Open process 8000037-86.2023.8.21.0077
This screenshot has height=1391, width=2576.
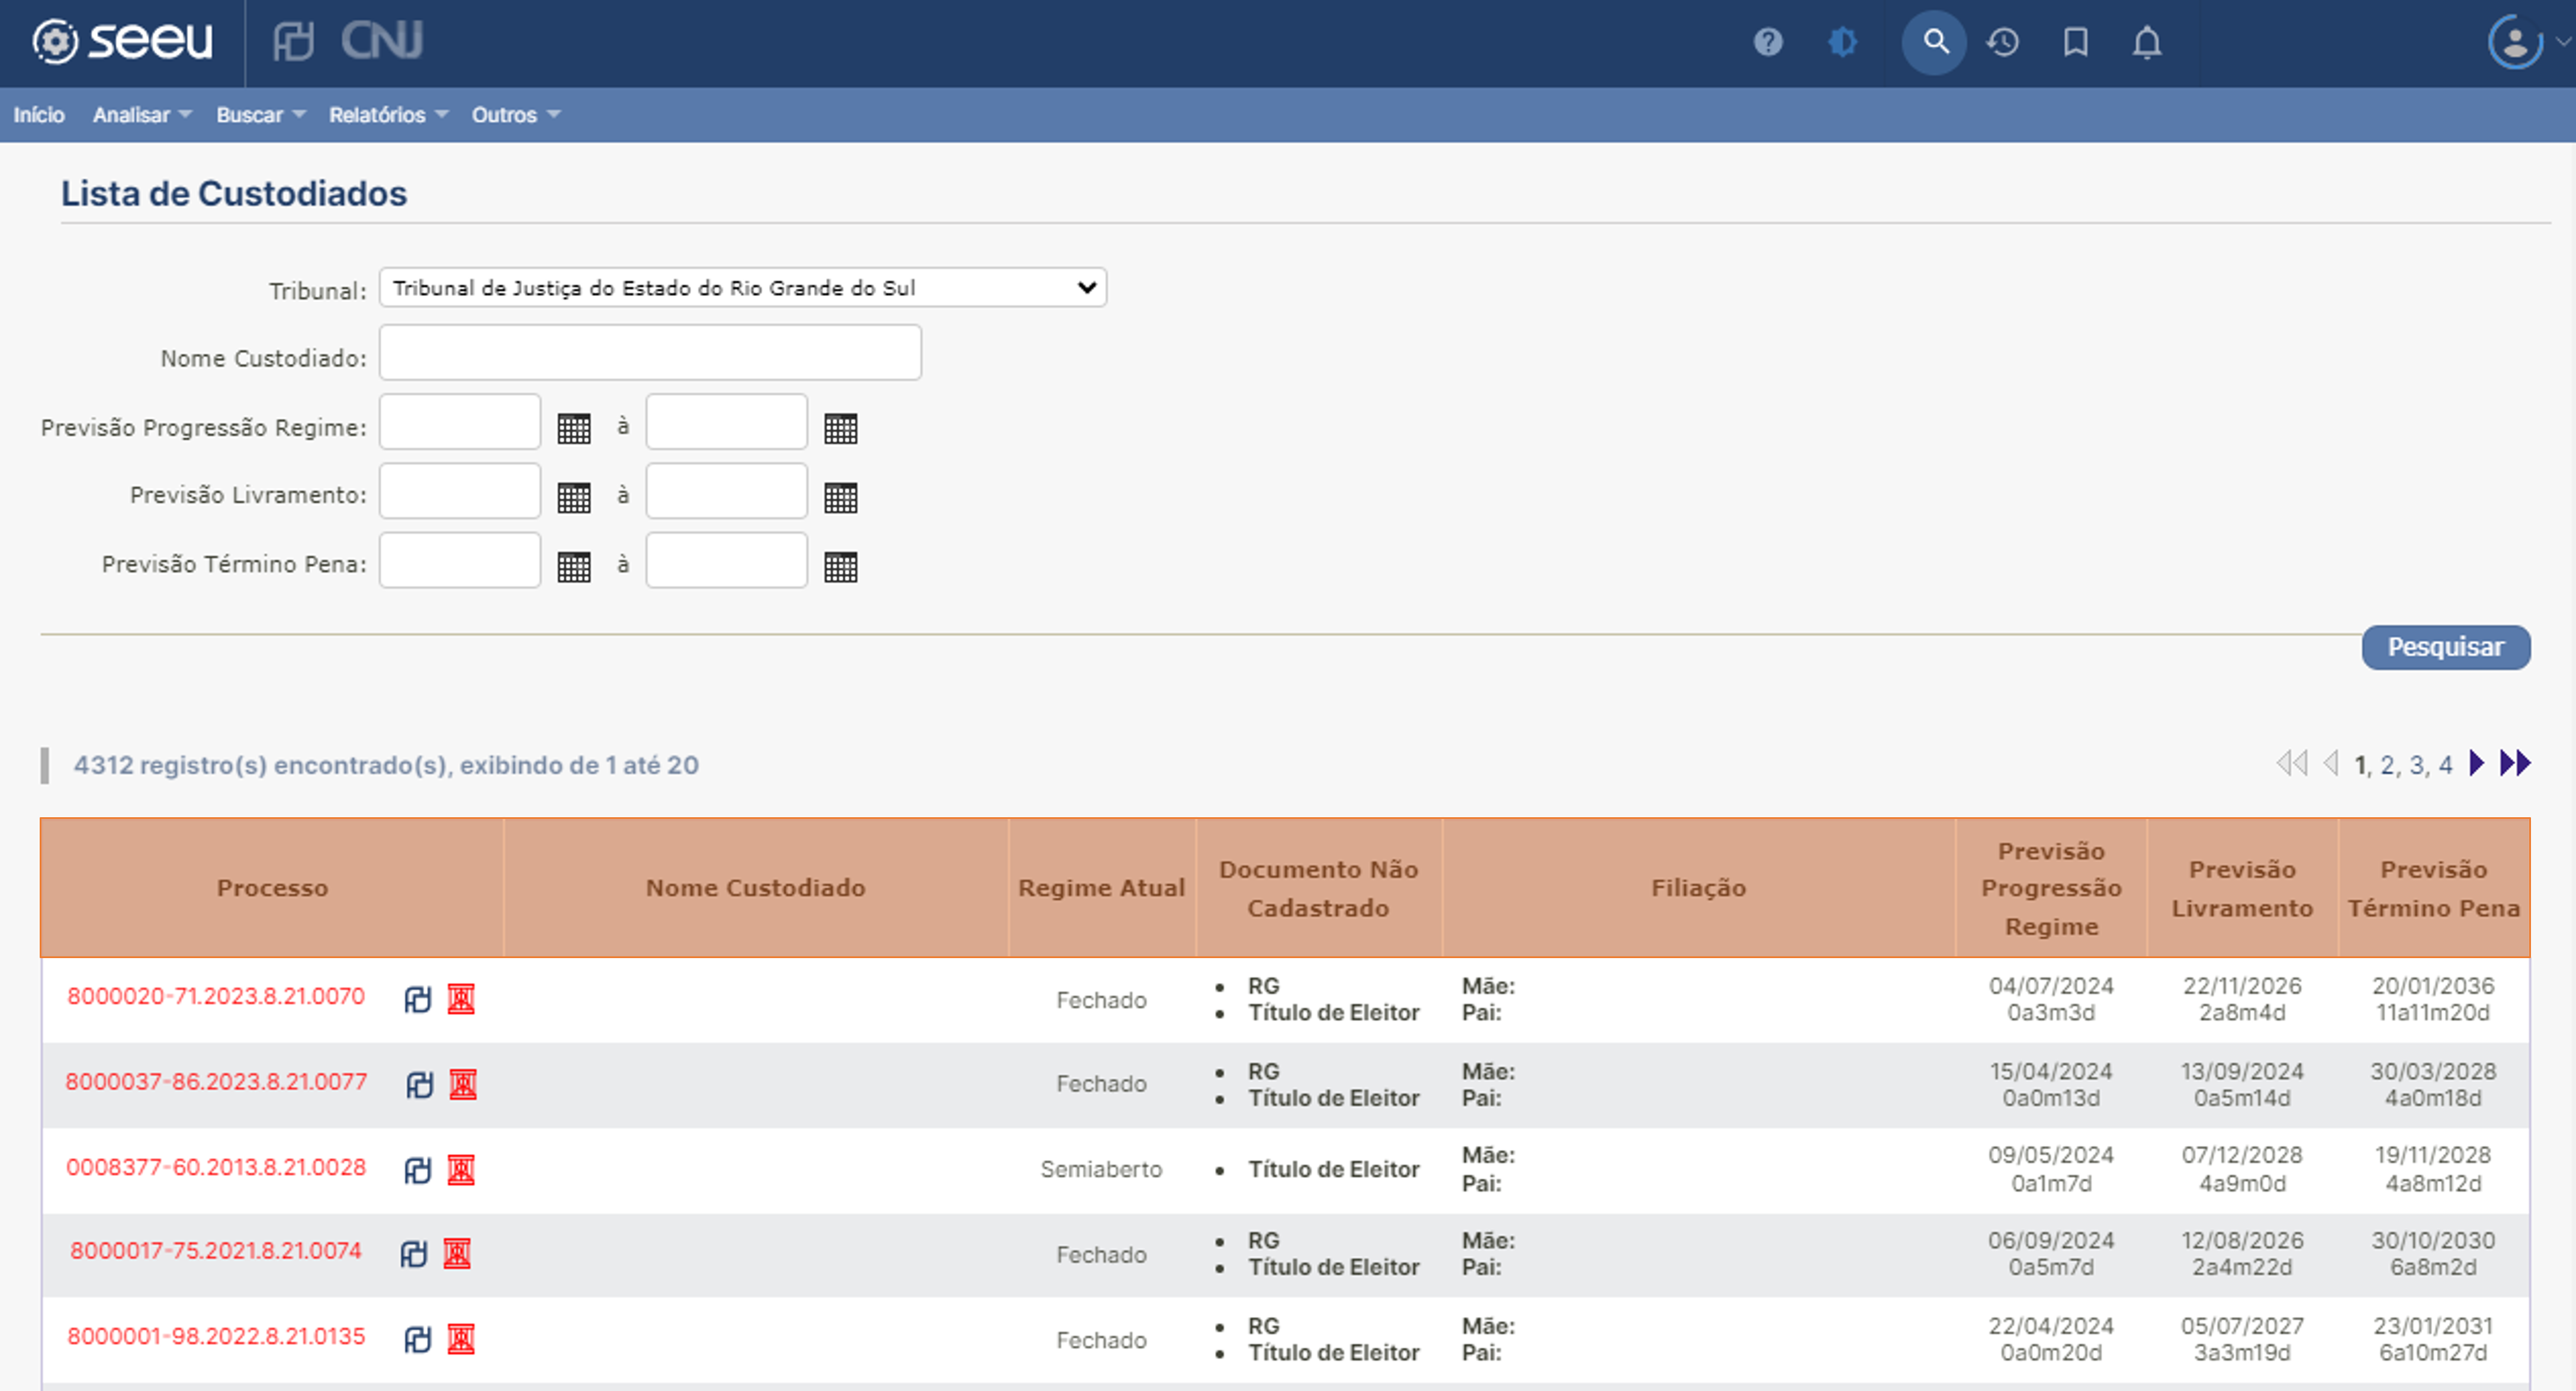pyautogui.click(x=216, y=1082)
